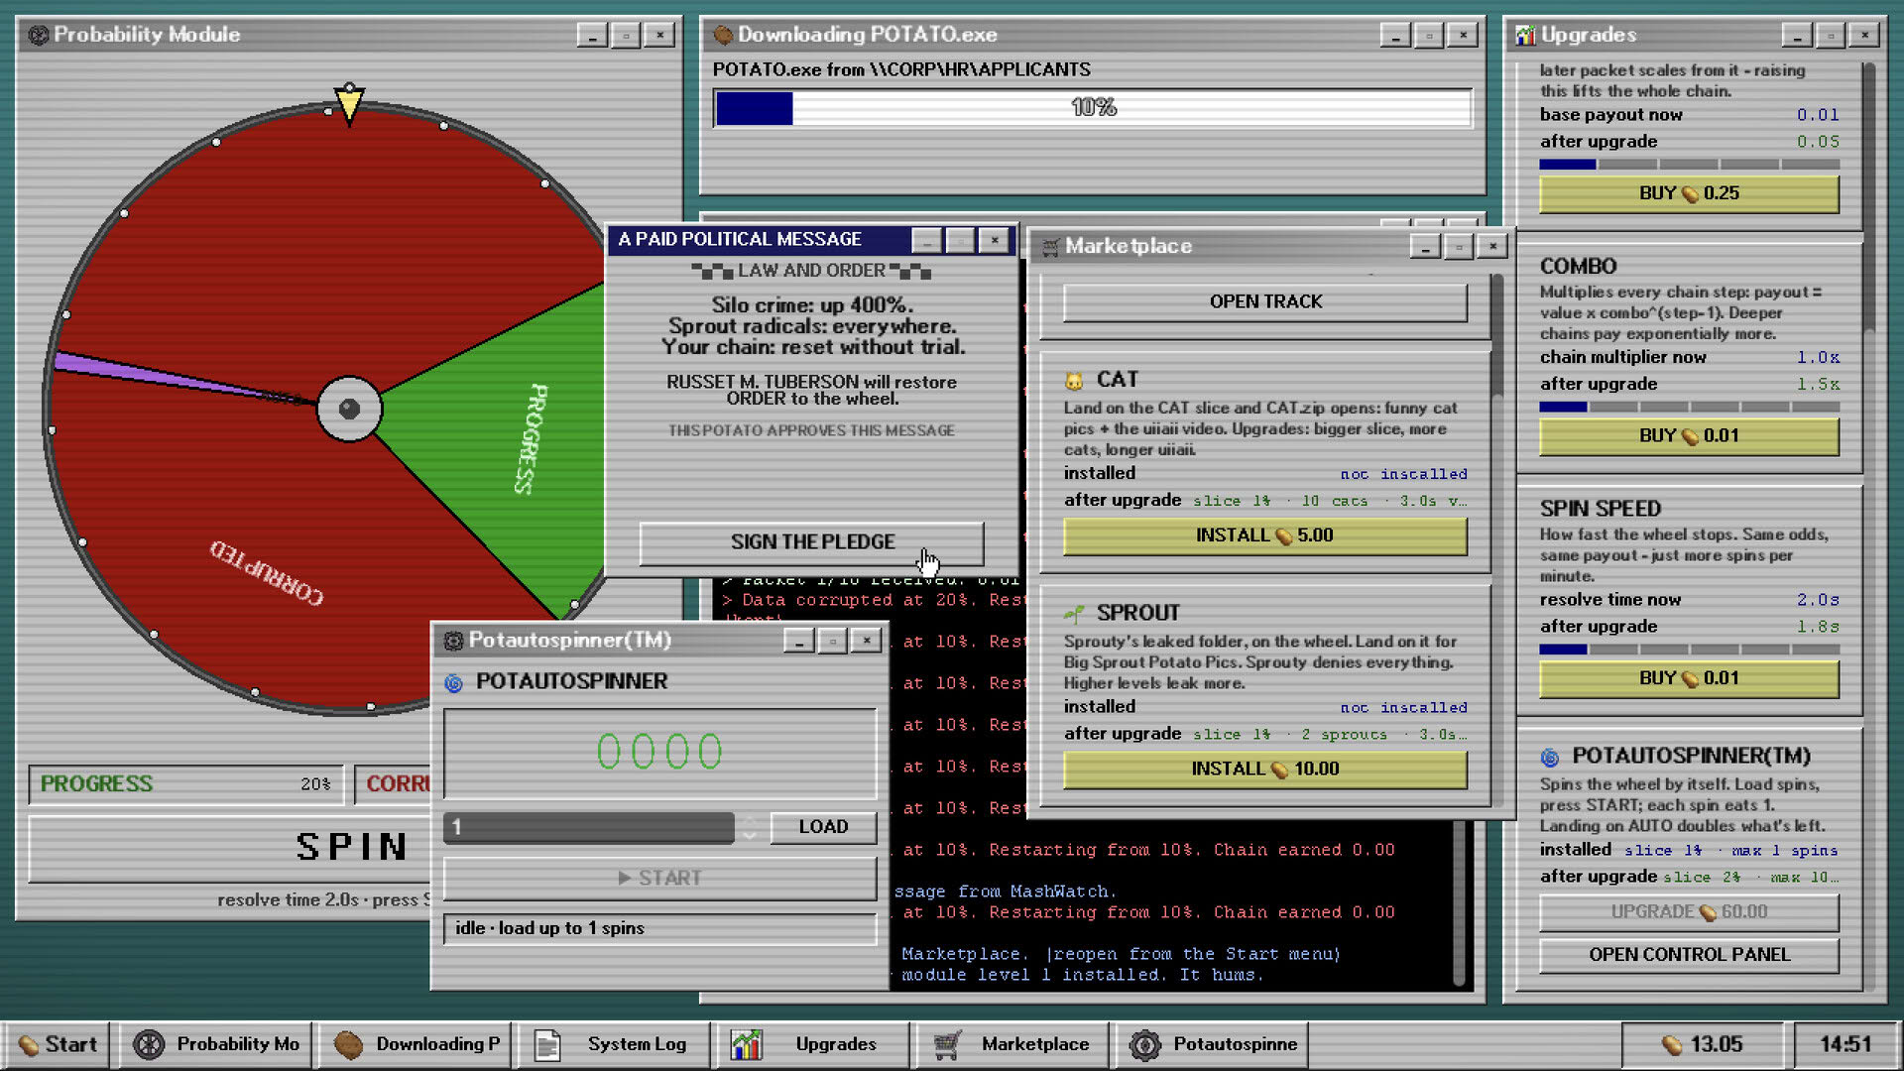This screenshot has width=1904, height=1071.
Task: Click the SPIN button on the wheel
Action: (230, 847)
